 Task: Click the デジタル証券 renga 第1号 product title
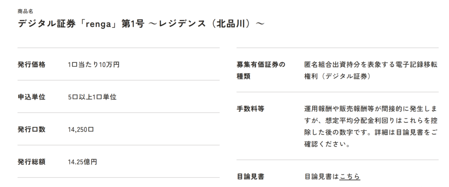pyautogui.click(x=141, y=23)
